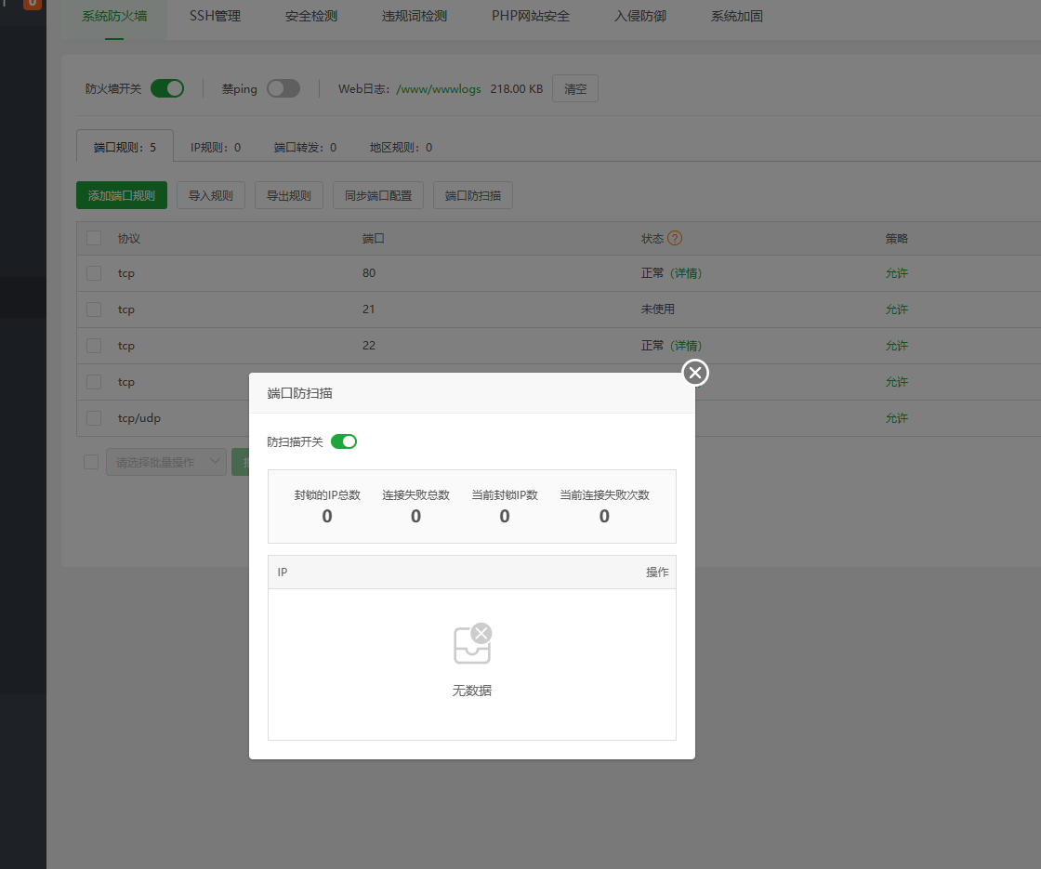The width and height of the screenshot is (1041, 869).
Task: Click the 添加端口规则 button
Action: 122,195
